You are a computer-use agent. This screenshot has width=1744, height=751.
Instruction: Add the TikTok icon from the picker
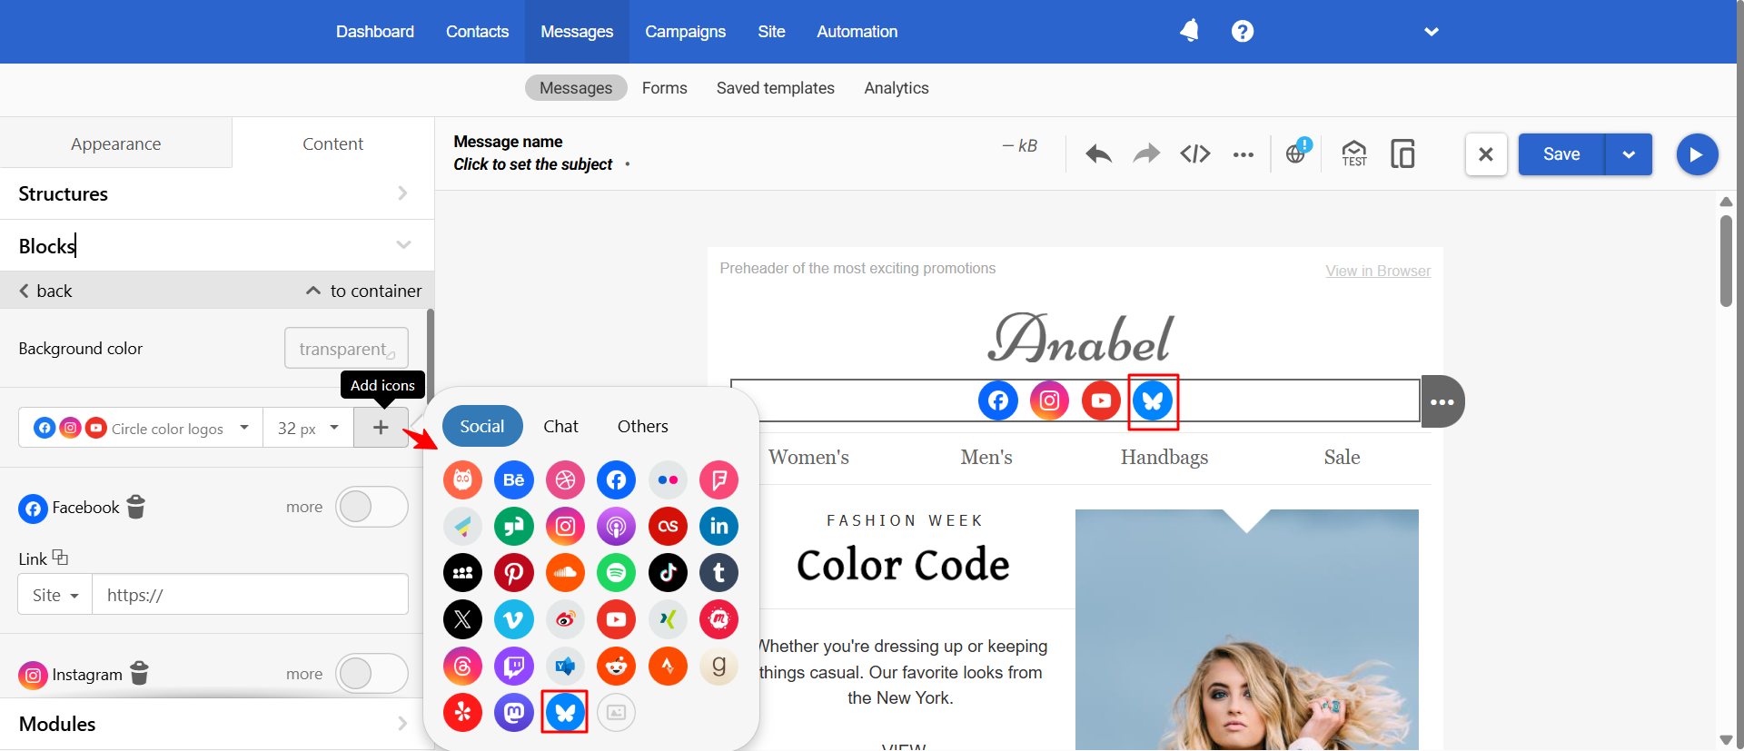(668, 572)
